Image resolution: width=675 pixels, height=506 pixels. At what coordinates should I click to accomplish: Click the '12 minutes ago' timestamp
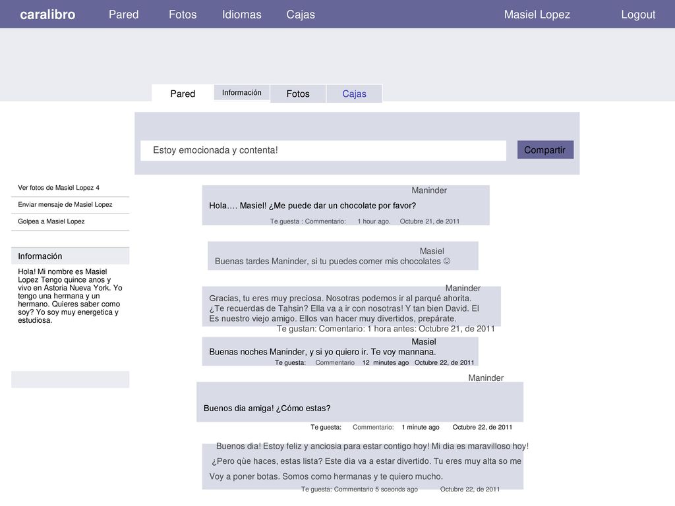385,363
